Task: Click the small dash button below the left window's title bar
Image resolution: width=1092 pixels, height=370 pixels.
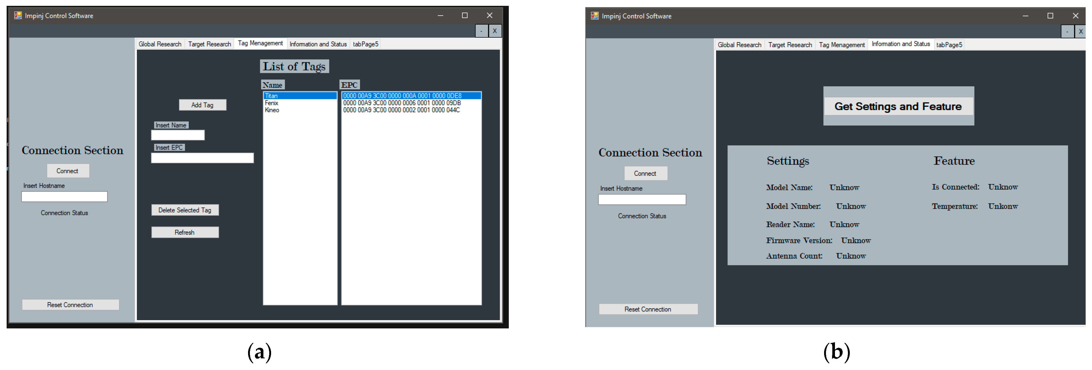Action: click(481, 31)
